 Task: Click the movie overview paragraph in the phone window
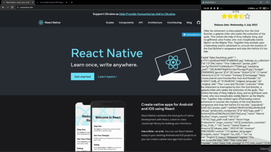[235, 41]
